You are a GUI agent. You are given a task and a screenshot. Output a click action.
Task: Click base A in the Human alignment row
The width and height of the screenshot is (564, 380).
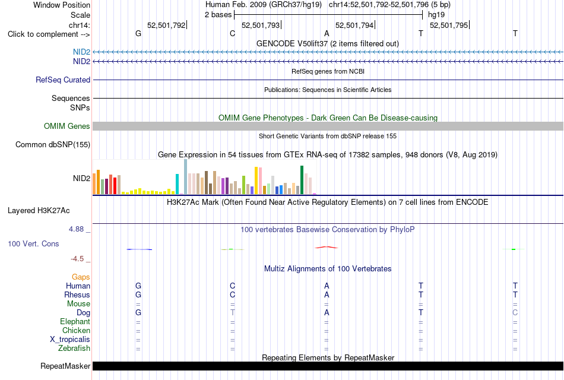coord(327,286)
